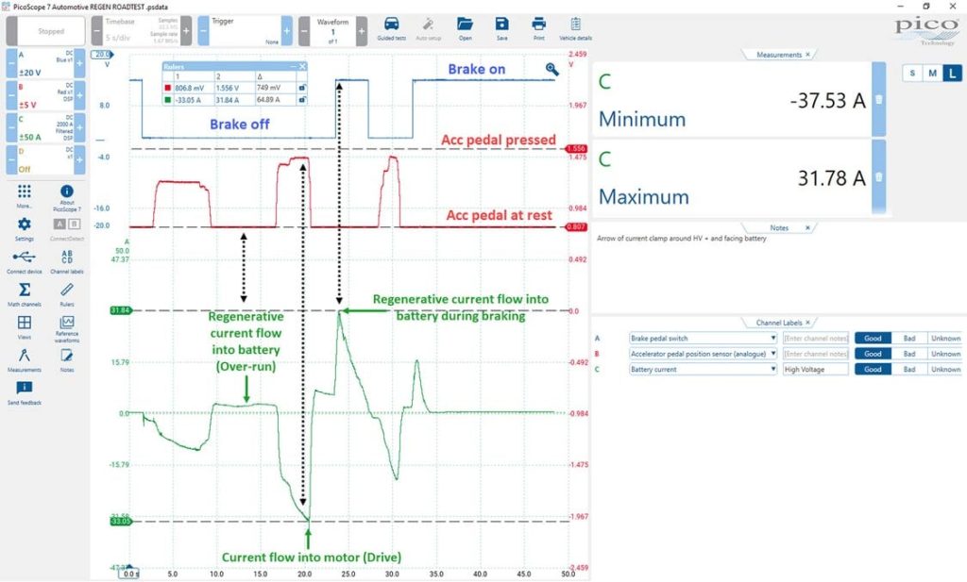
Task: Click the Stopped capture button
Action: (51, 31)
